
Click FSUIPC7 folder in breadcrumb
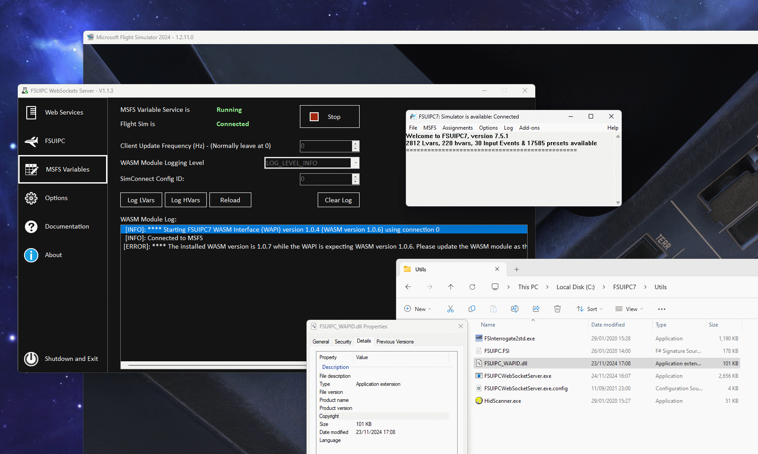coord(624,287)
